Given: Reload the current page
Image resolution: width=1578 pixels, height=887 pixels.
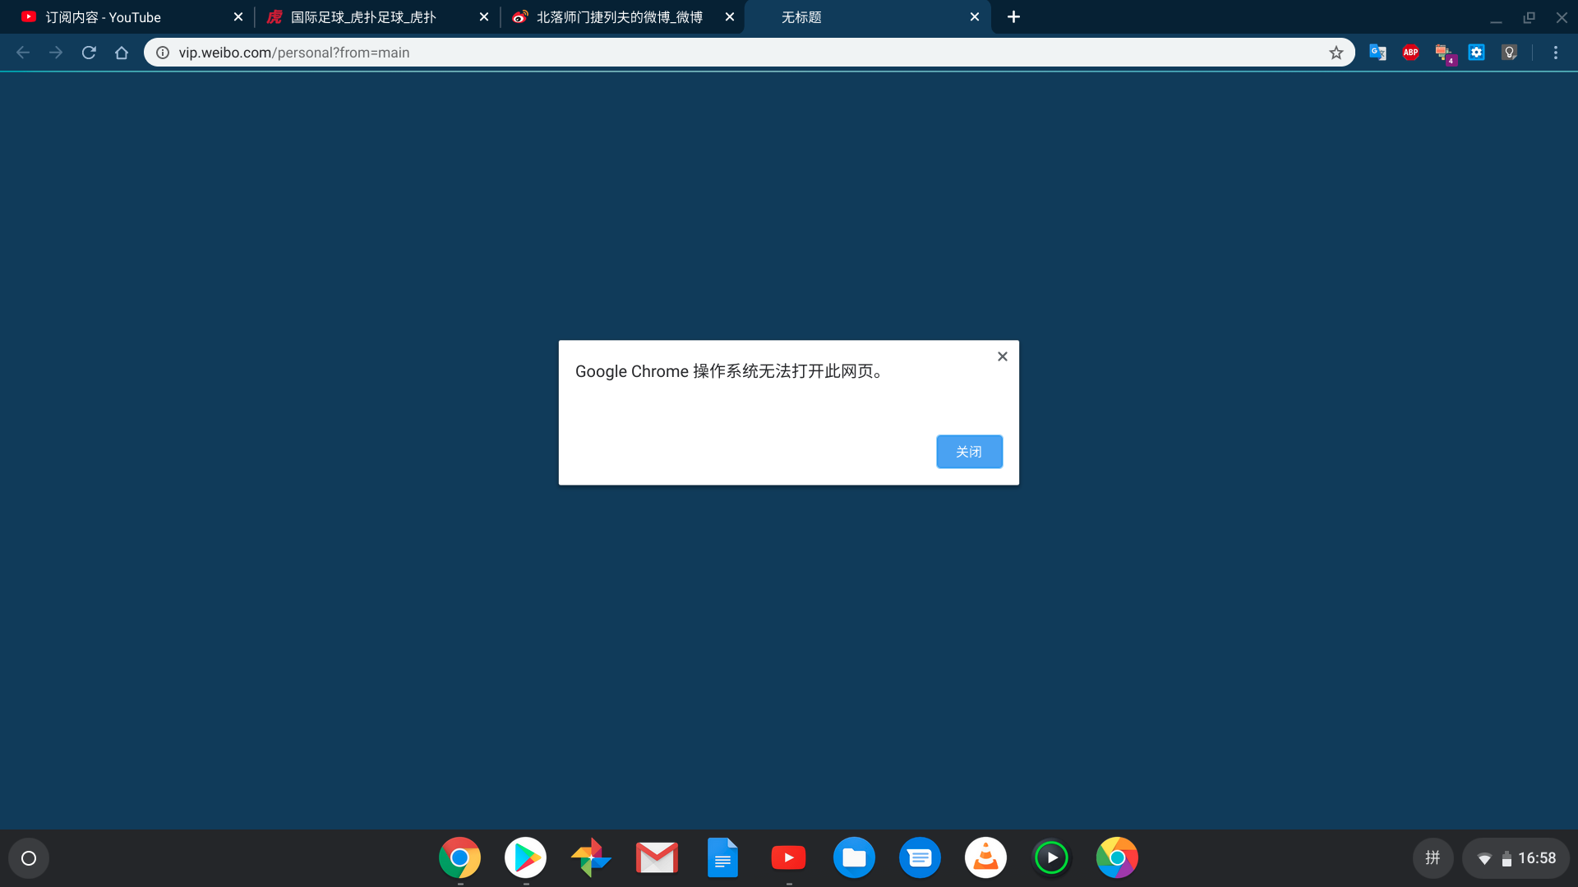Looking at the screenshot, I should pyautogui.click(x=89, y=53).
